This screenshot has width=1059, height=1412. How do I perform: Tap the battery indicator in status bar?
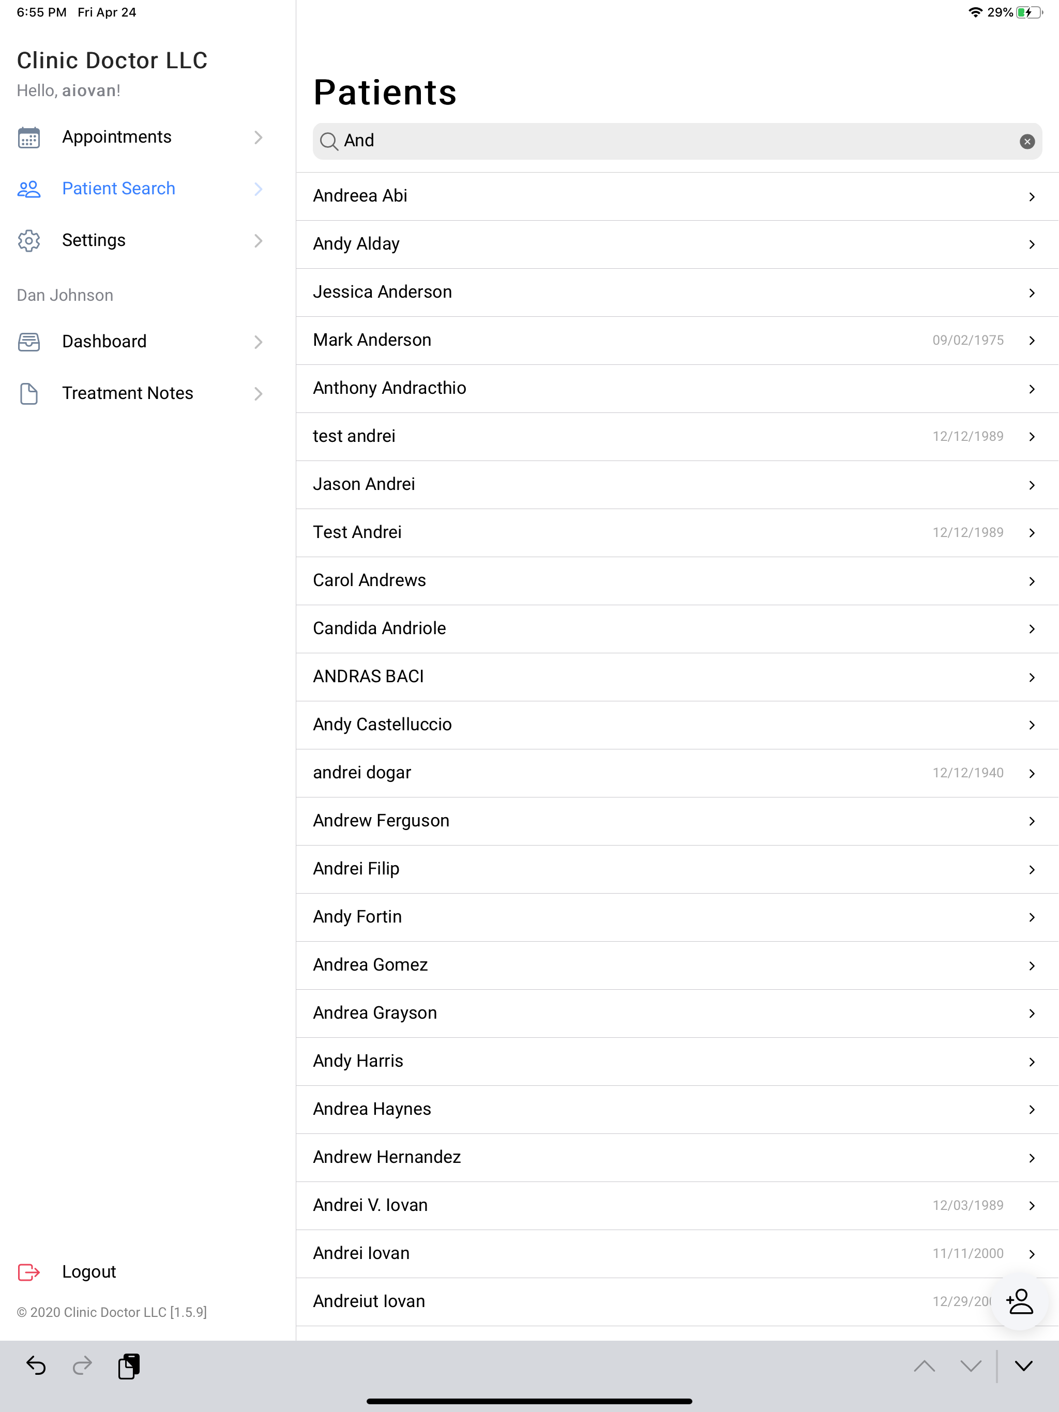tap(1029, 12)
